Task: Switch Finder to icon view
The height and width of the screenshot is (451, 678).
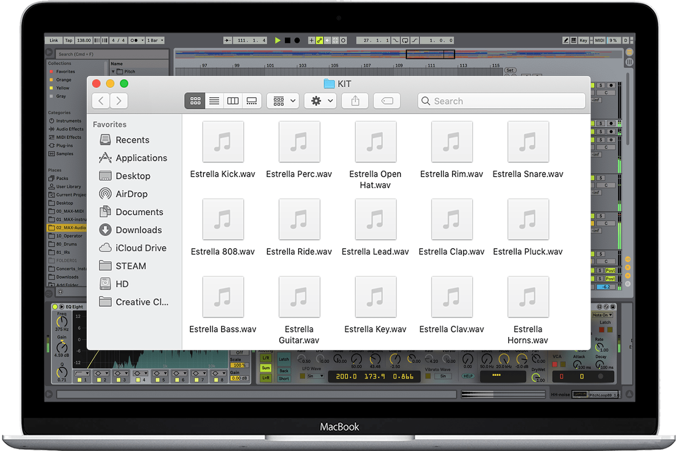Action: tap(195, 101)
